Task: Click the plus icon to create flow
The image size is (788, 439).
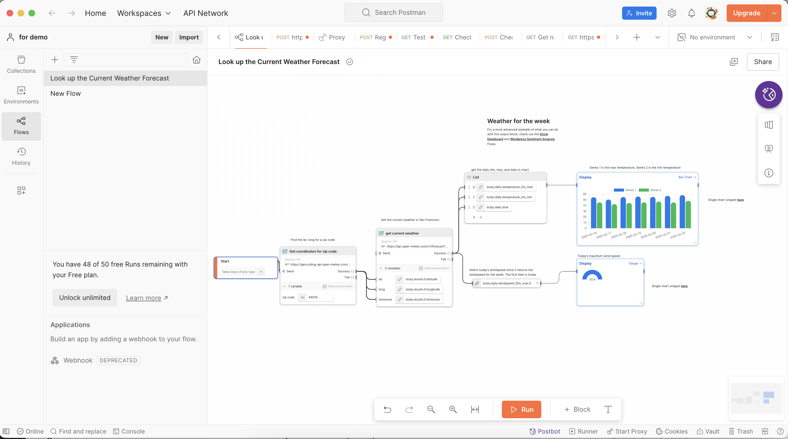Action: pyautogui.click(x=55, y=60)
